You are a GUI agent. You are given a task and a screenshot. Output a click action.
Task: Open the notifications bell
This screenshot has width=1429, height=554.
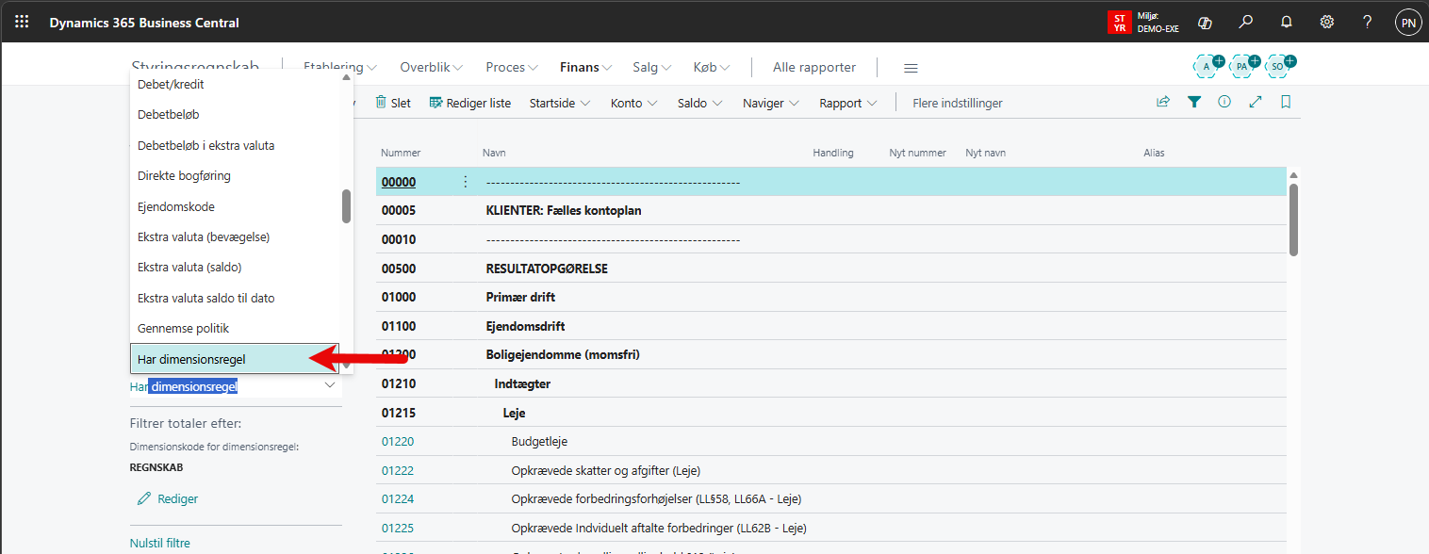[1286, 22]
